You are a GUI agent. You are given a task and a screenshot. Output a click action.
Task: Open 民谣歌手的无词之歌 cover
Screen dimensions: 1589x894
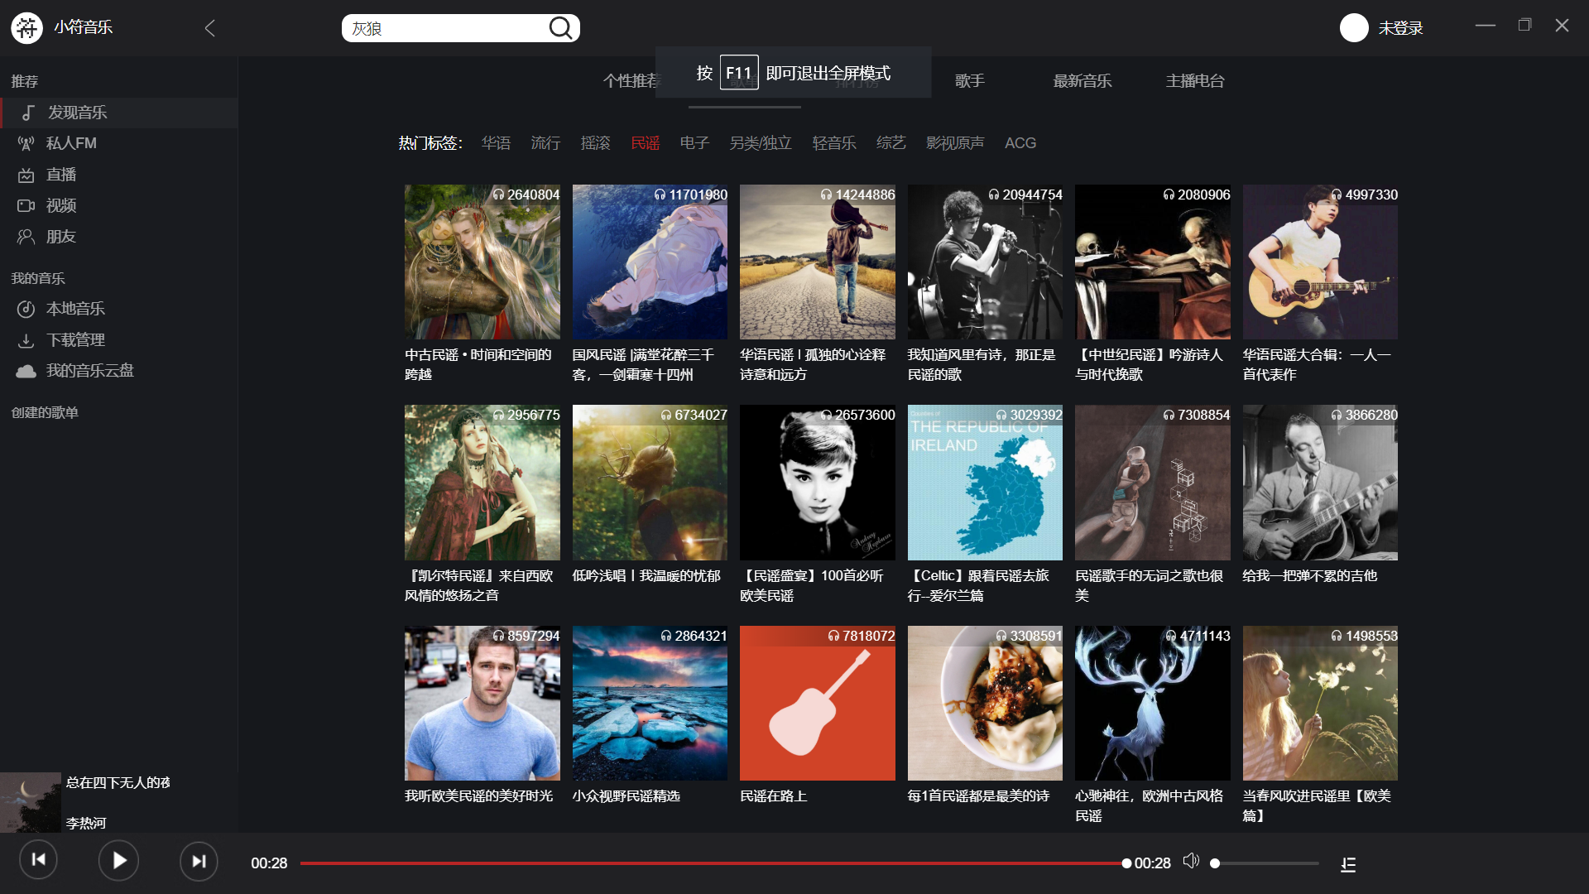[1153, 483]
